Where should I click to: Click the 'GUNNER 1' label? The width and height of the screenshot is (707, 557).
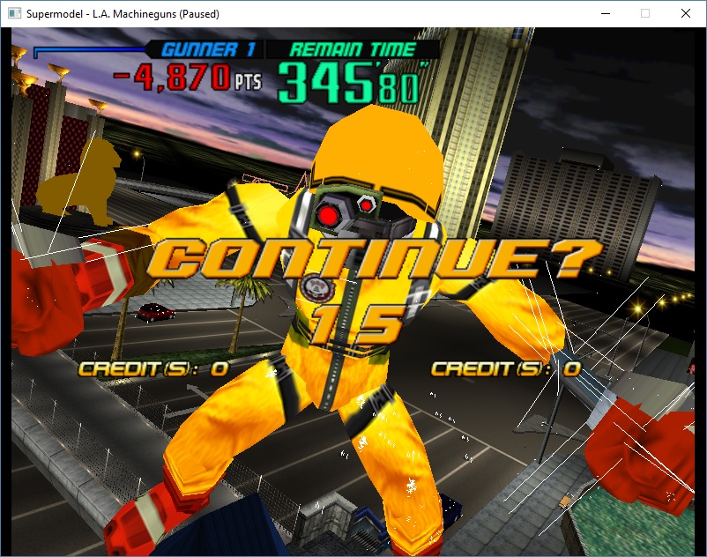click(208, 49)
